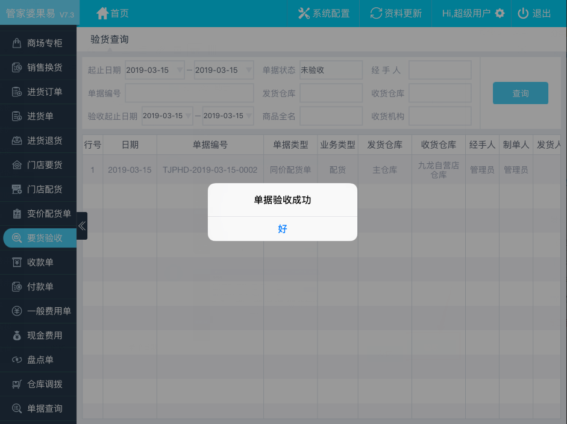Click the 收货仓库 selection field
Viewport: 567px width, 424px height.
pyautogui.click(x=440, y=93)
